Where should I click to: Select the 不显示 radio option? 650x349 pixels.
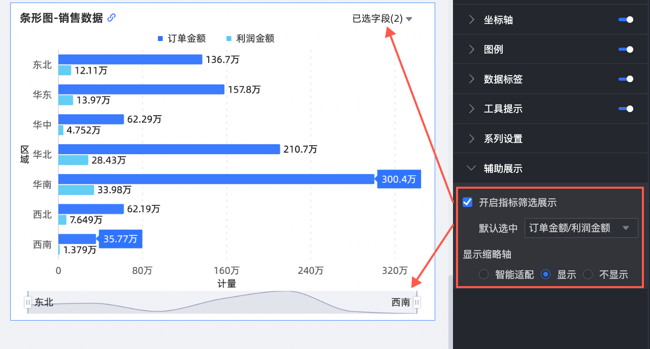(588, 274)
